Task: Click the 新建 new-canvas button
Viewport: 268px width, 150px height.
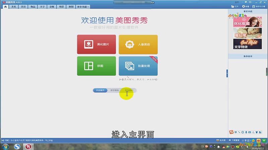Action: click(x=246, y=6)
